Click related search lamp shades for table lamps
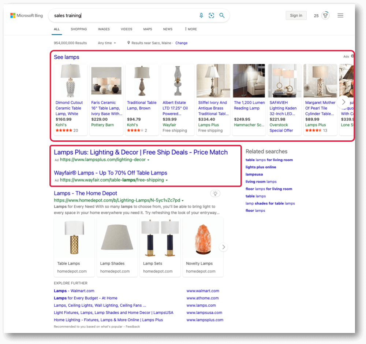366x344 pixels. (270, 203)
